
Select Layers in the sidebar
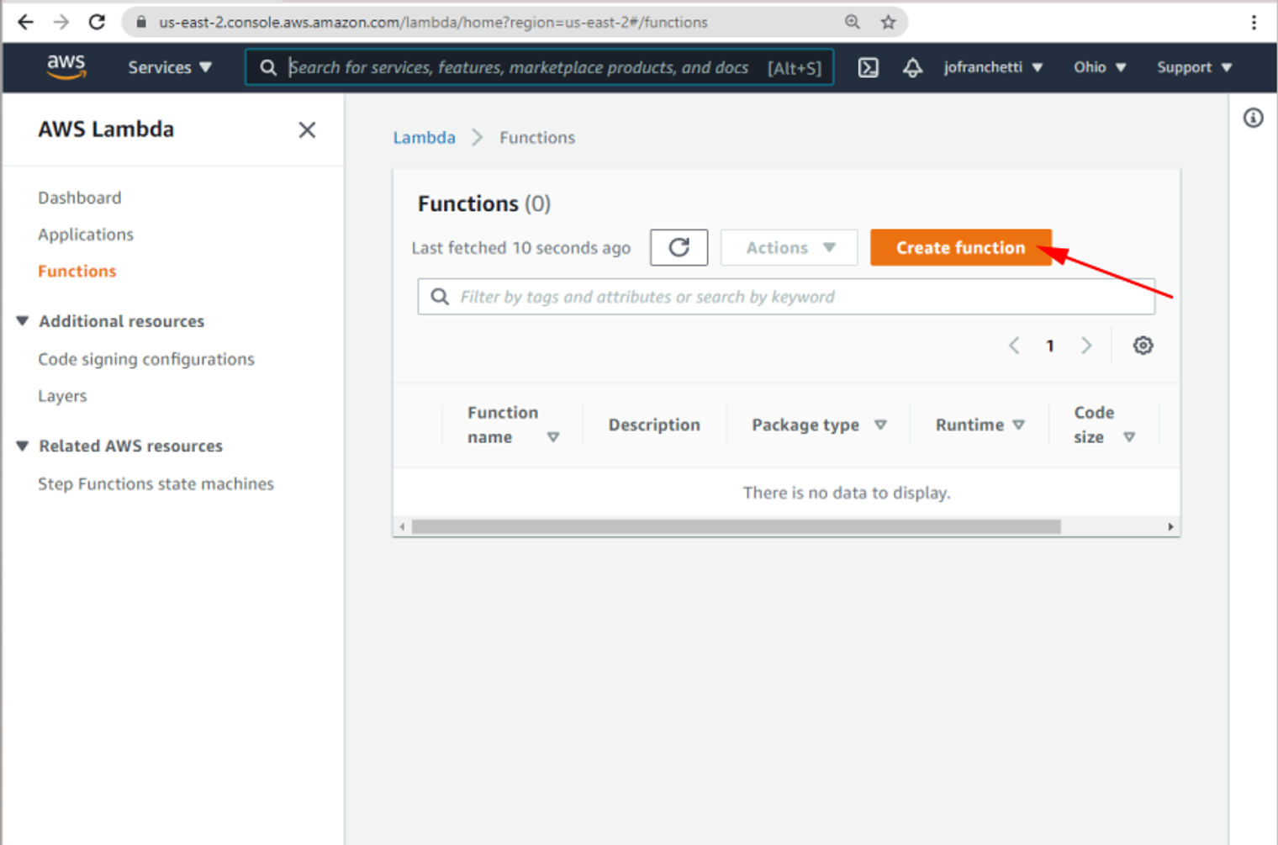click(x=62, y=395)
